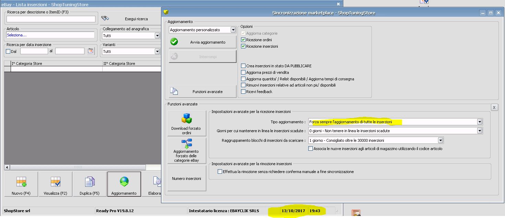Open Raggruppamento blocchi di inserzioni dropdown
Viewport: 505px width, 218px height.
441,140
